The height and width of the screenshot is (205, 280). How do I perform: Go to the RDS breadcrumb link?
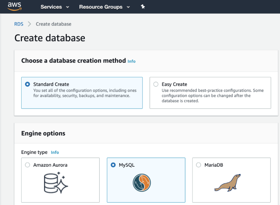(x=19, y=24)
